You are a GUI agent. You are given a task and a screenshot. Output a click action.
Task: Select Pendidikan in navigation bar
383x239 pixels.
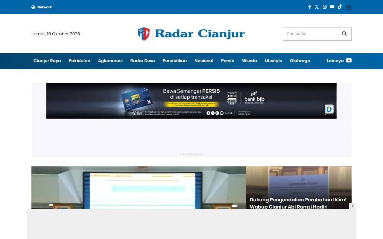tap(175, 61)
